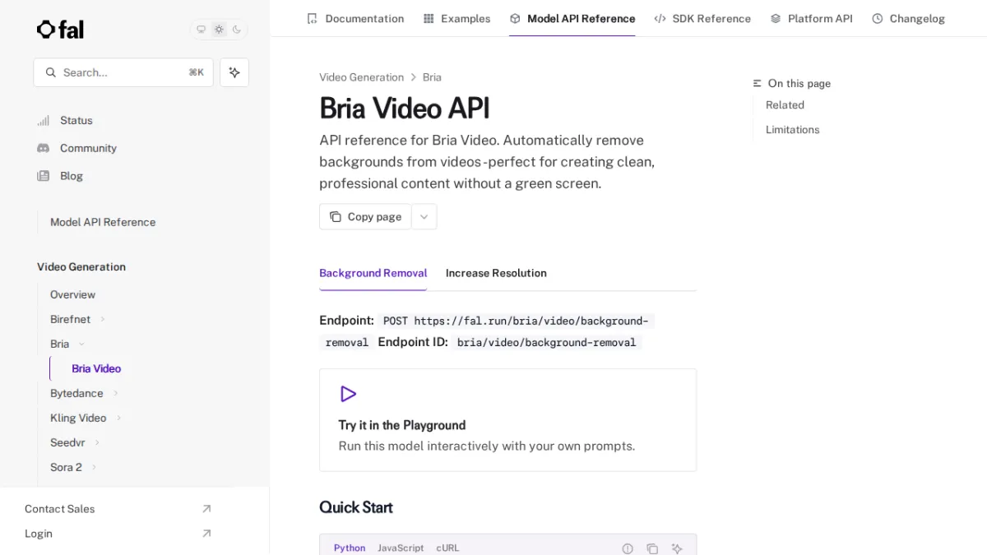Viewport: 987px width, 555px height.
Task: Click the SDK Reference code brackets icon
Action: [x=660, y=18]
